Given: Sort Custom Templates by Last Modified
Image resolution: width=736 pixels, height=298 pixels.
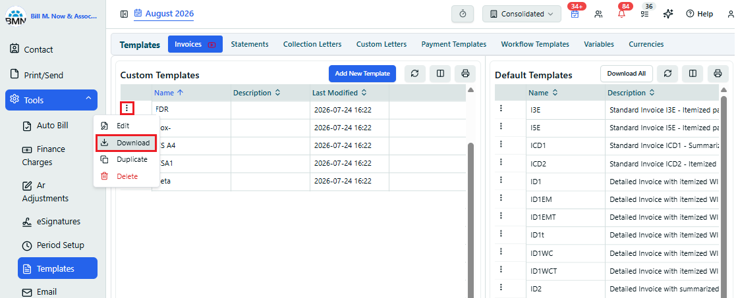Looking at the screenshot, I should [339, 93].
